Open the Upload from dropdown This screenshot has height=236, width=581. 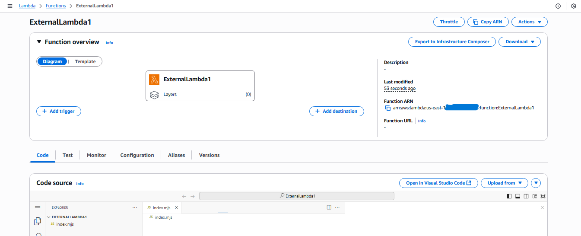505,183
